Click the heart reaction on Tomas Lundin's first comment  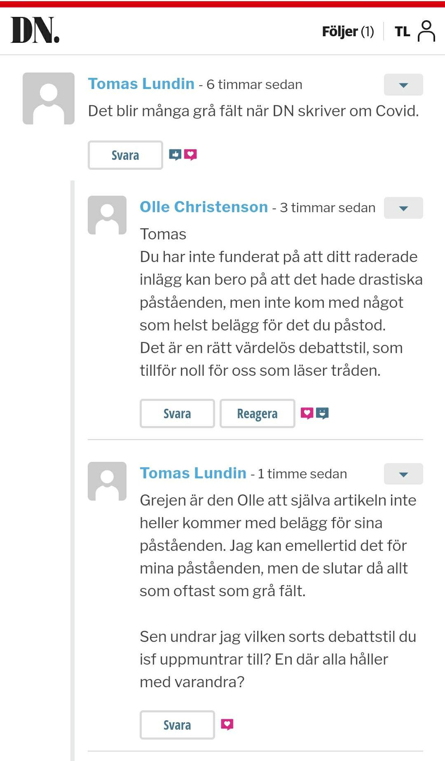pos(190,155)
